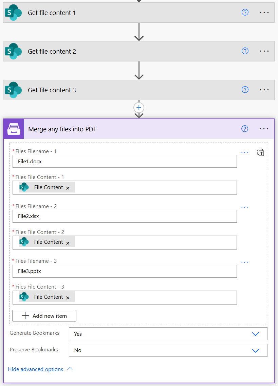This screenshot has height=386, width=278.
Task: Click Add new item button
Action: (44, 316)
